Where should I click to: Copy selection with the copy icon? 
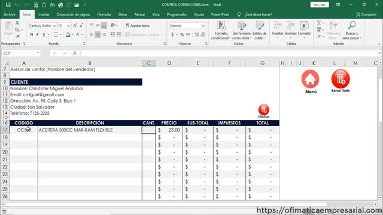[17, 30]
